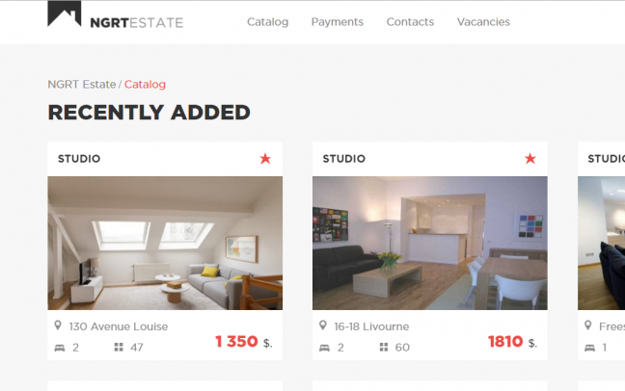This screenshot has height=391, width=625.
Task: Click the bed icon on Avenue Louise card
Action: click(x=59, y=347)
